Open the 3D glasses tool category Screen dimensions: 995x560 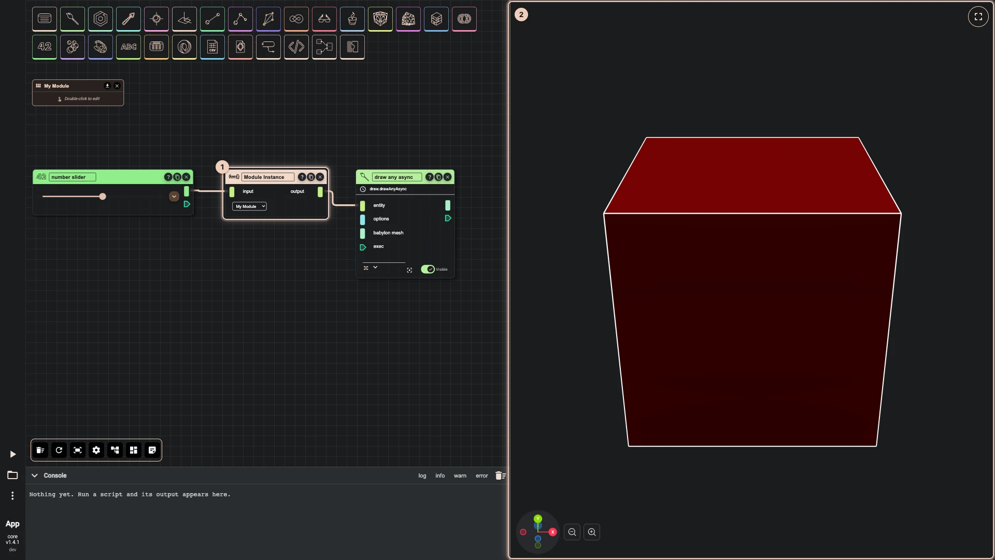[324, 19]
